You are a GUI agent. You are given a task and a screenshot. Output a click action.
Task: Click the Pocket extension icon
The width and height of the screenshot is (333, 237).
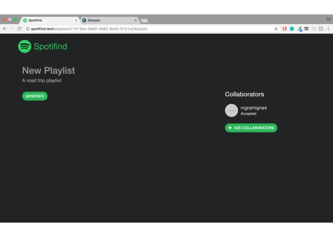307,29
